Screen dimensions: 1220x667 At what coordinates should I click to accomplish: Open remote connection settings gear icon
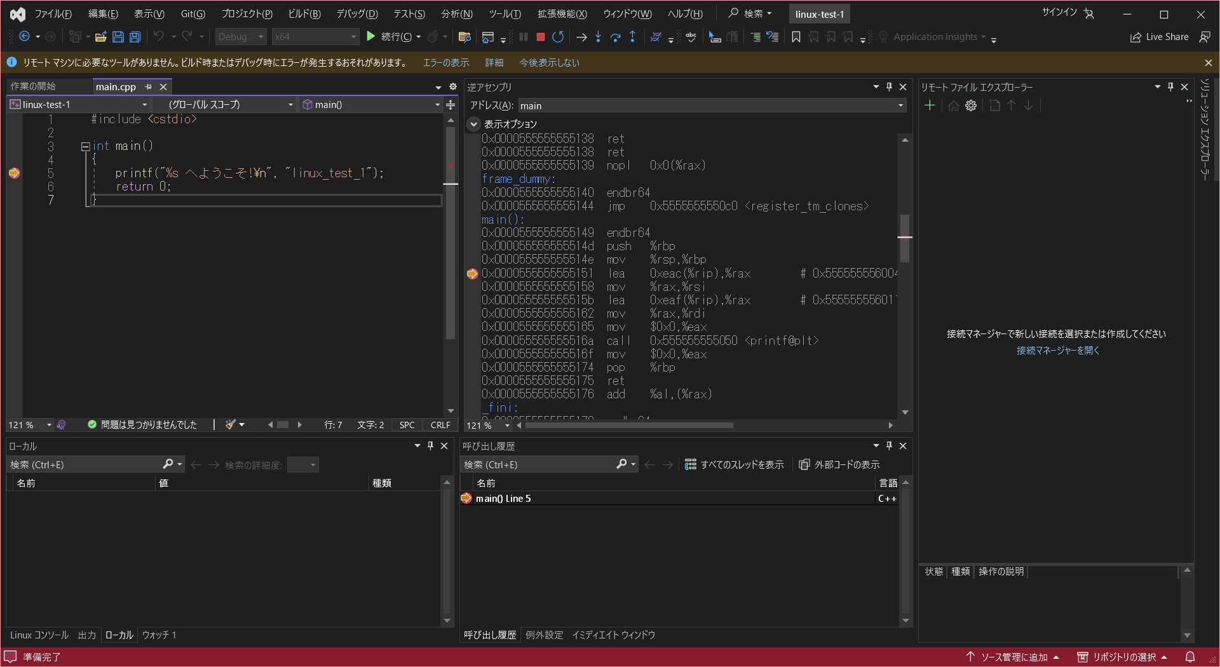click(x=970, y=105)
